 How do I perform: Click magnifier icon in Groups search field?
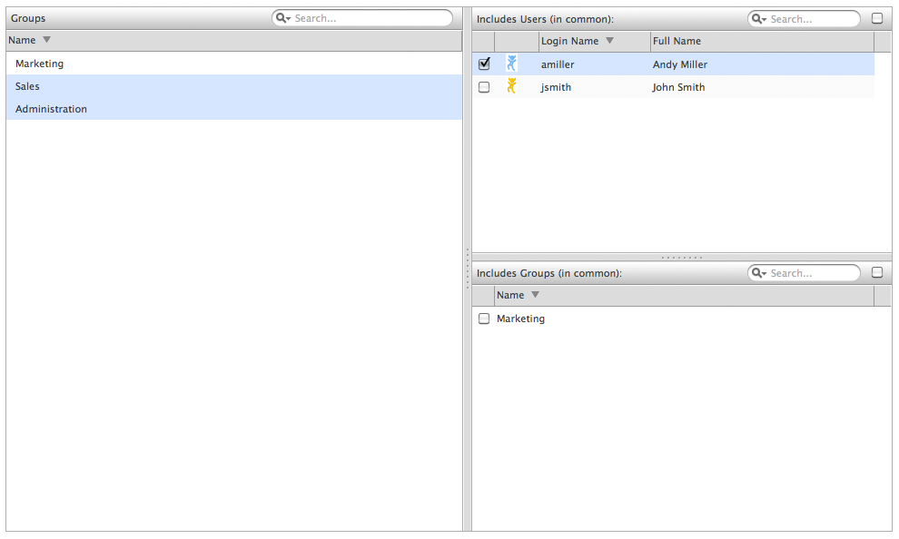tap(282, 18)
